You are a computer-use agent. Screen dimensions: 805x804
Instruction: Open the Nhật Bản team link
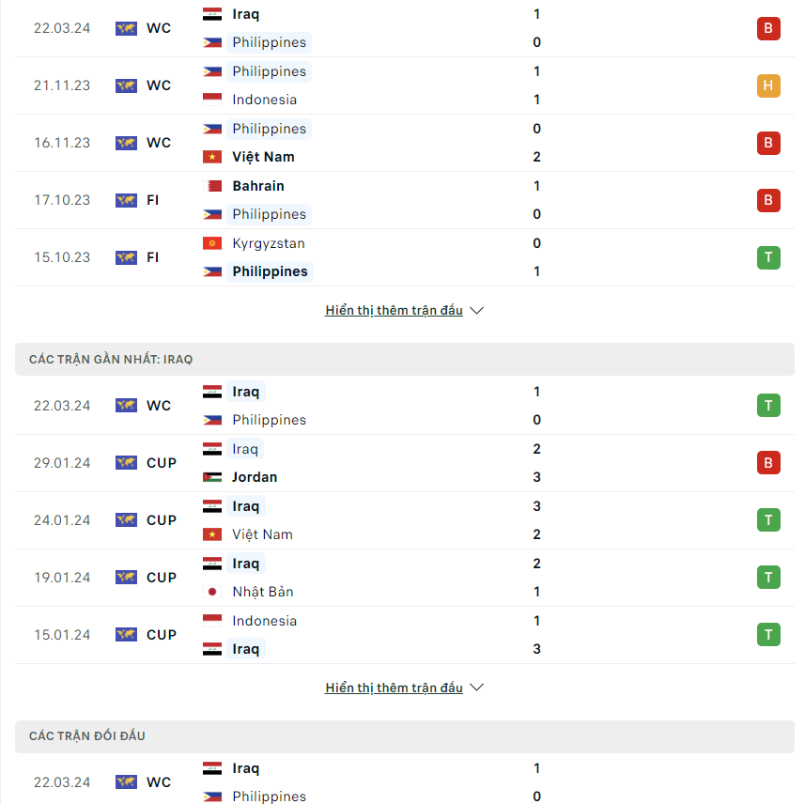(x=263, y=592)
